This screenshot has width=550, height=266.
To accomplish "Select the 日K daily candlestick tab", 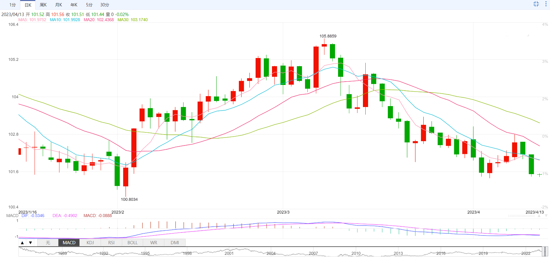I will [x=28, y=5].
